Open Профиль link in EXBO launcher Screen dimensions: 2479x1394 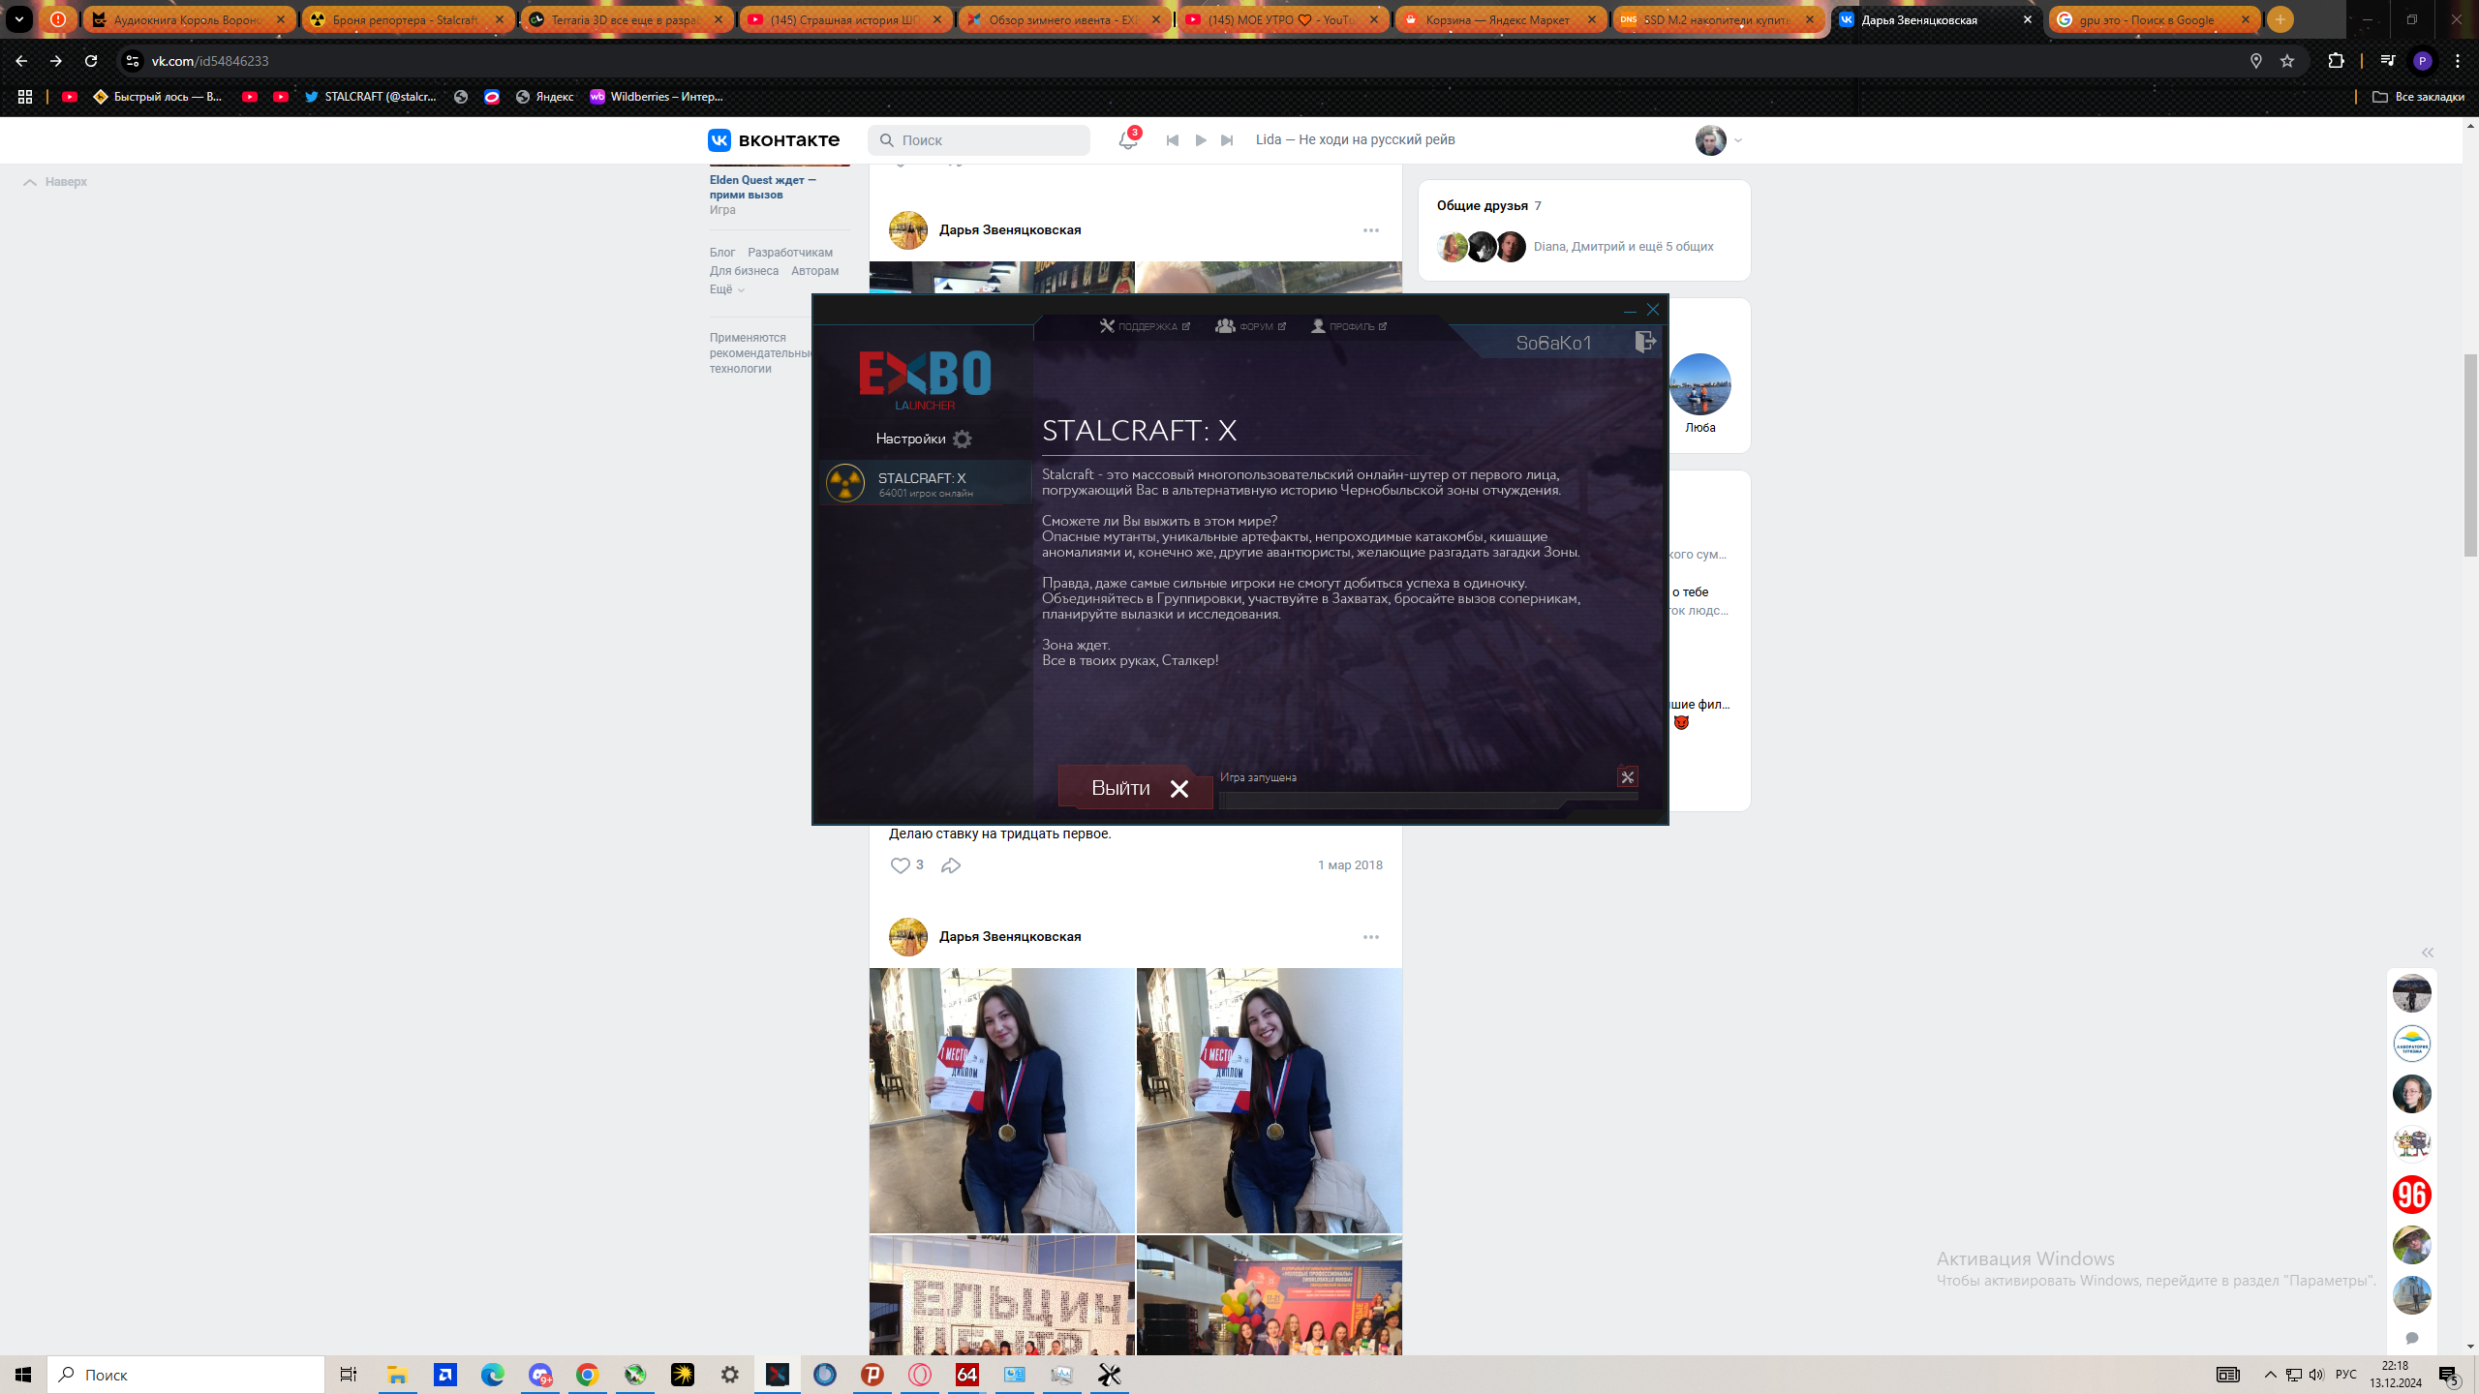(1349, 326)
